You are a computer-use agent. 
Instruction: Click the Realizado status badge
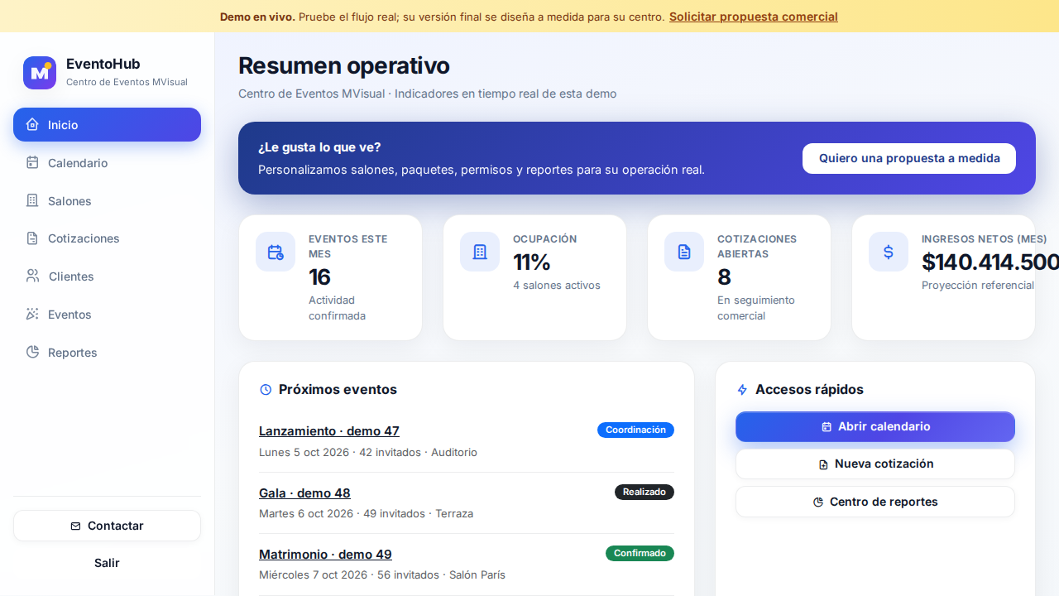tap(645, 492)
